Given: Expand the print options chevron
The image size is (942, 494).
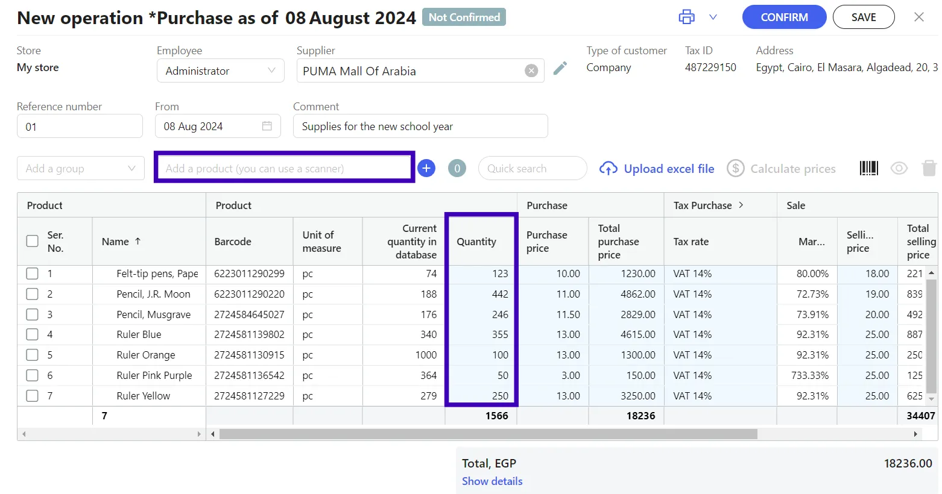Looking at the screenshot, I should click(713, 17).
